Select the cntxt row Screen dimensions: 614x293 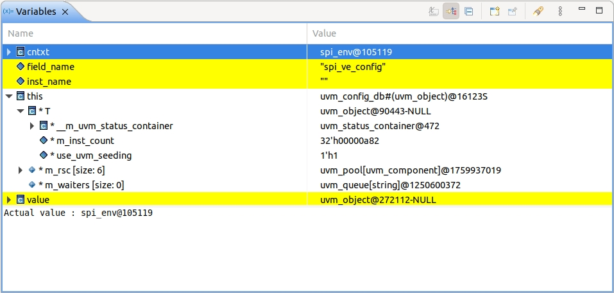tap(307, 52)
